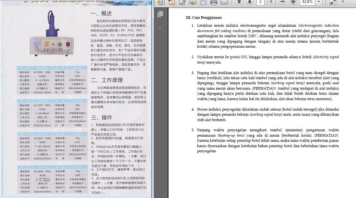Click the open file icon in PDF toolbar
This screenshot has height=198, width=356.
161,2
